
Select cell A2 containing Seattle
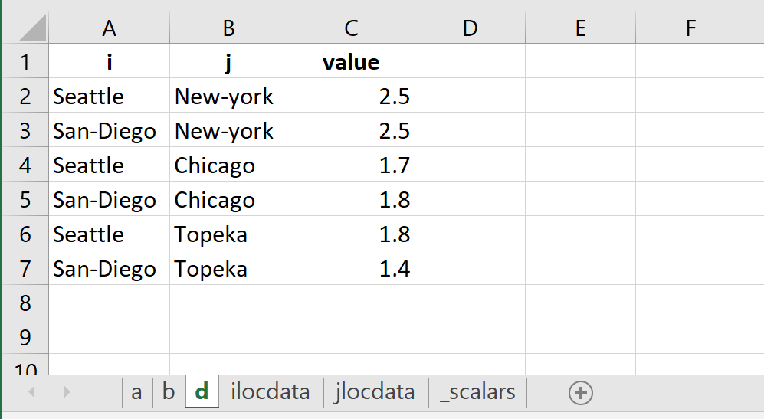[109, 96]
